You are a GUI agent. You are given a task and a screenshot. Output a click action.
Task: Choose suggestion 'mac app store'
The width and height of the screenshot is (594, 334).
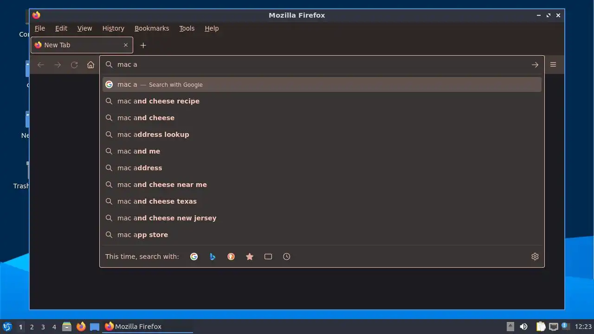(x=322, y=235)
